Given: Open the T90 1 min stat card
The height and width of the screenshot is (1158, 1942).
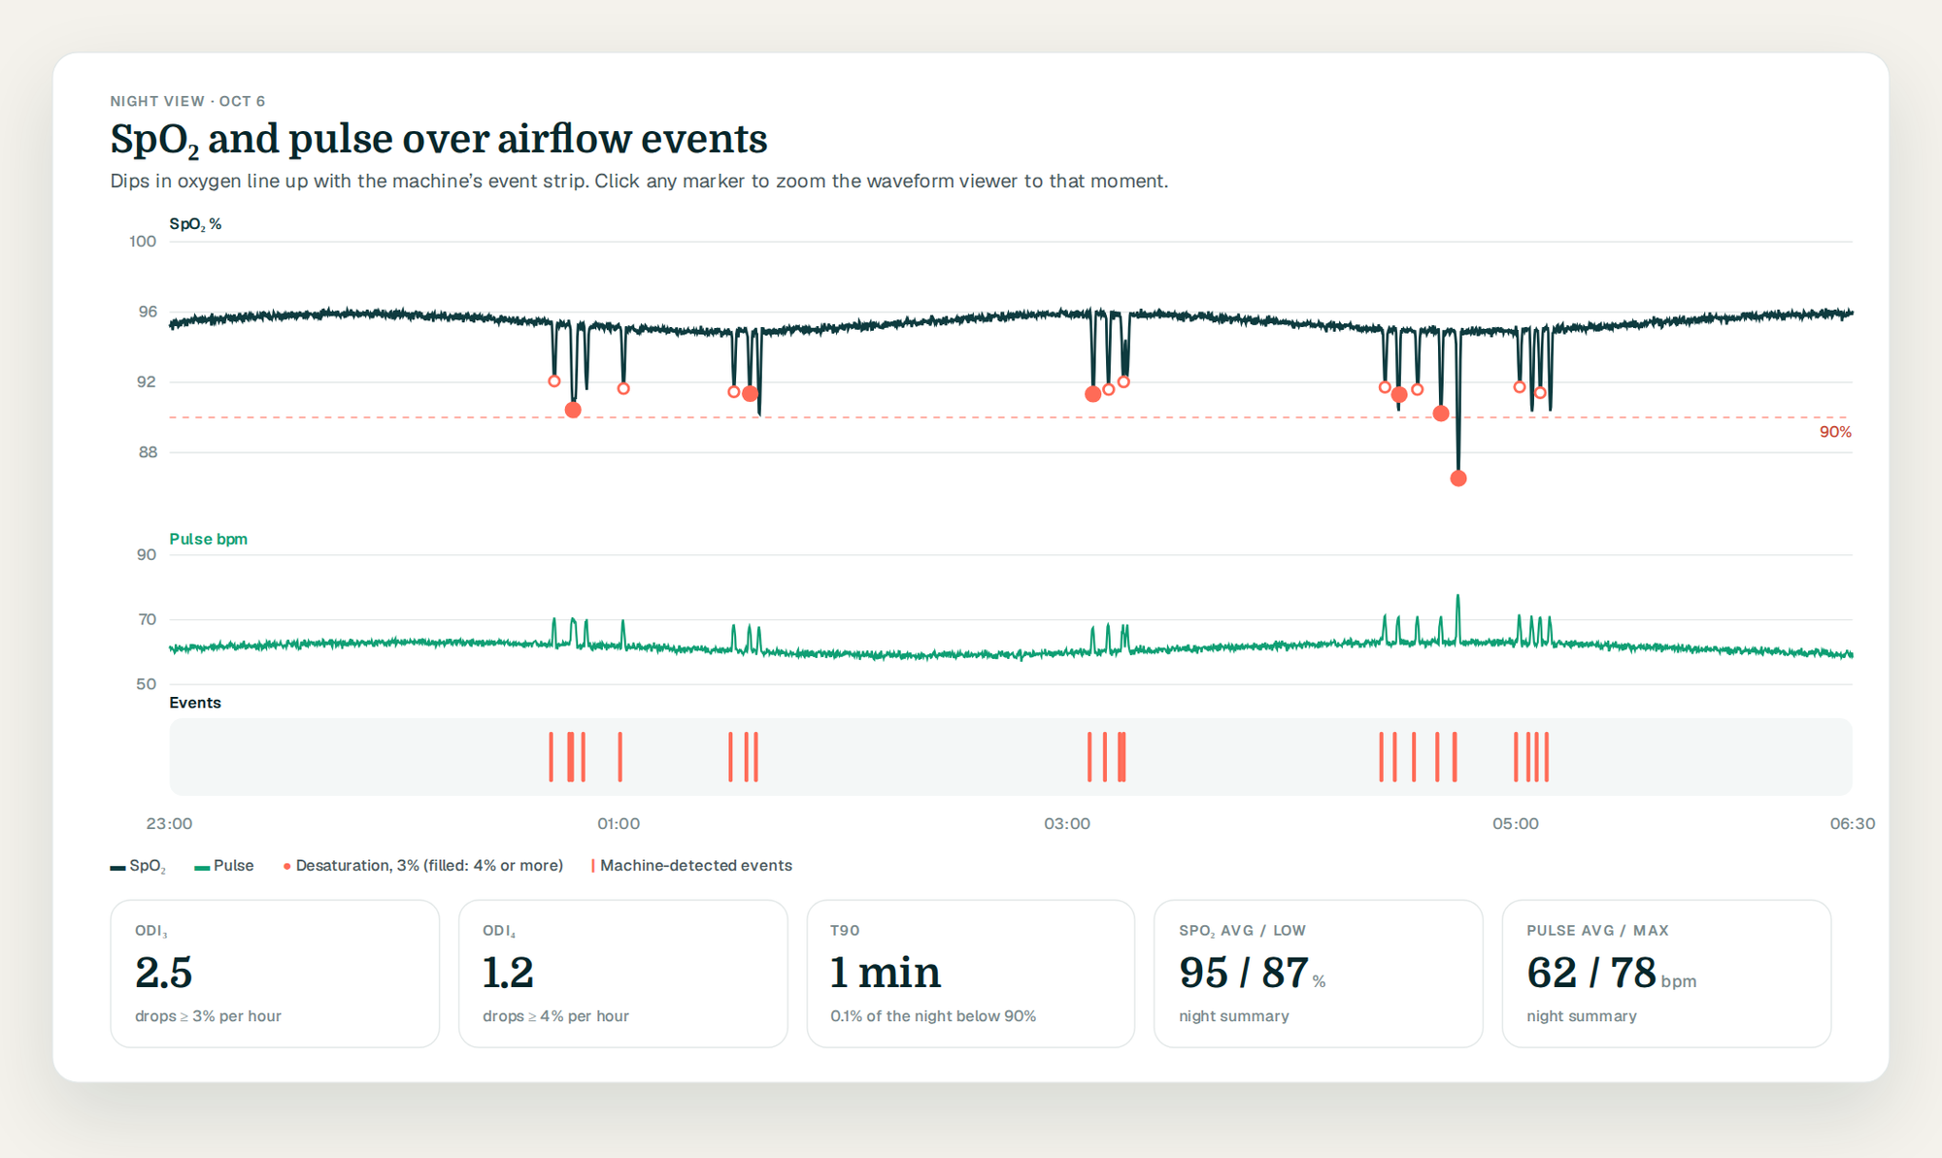Looking at the screenshot, I should click(971, 974).
